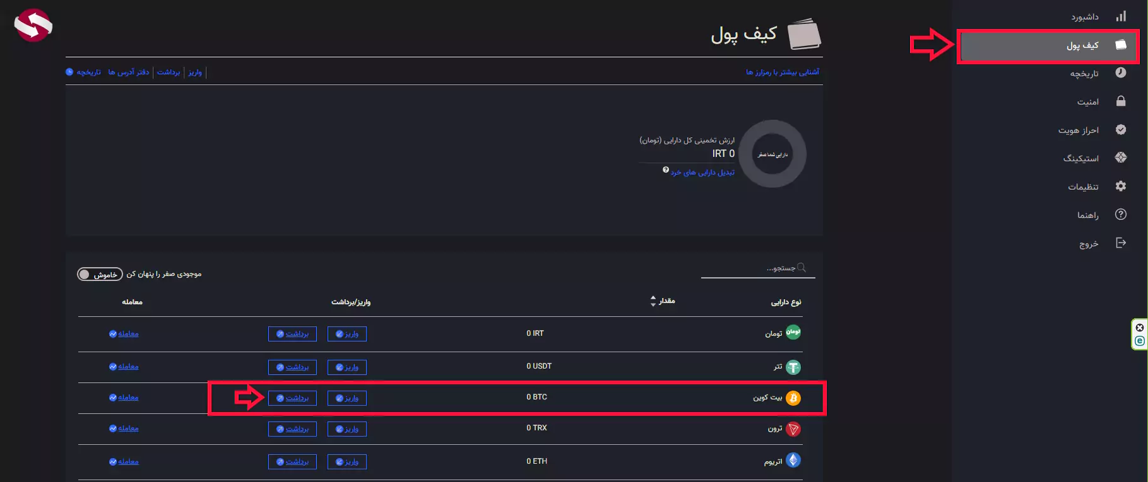Toggle the خاموش hide-zero-balances switch
This screenshot has width=1148, height=482.
(x=100, y=274)
